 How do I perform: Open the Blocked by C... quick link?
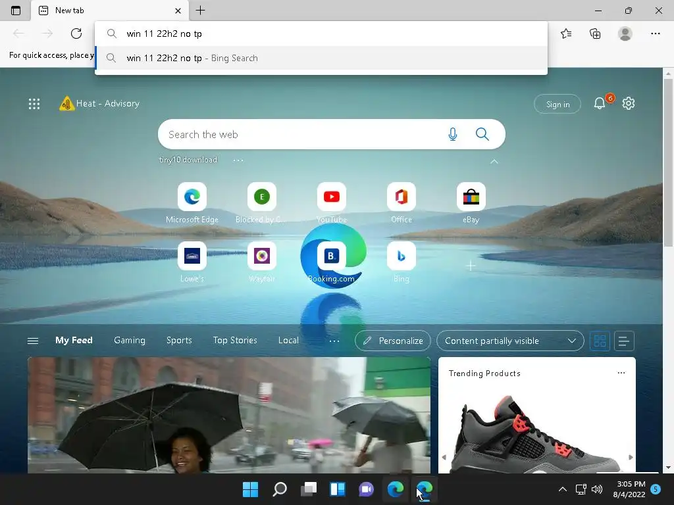(262, 203)
